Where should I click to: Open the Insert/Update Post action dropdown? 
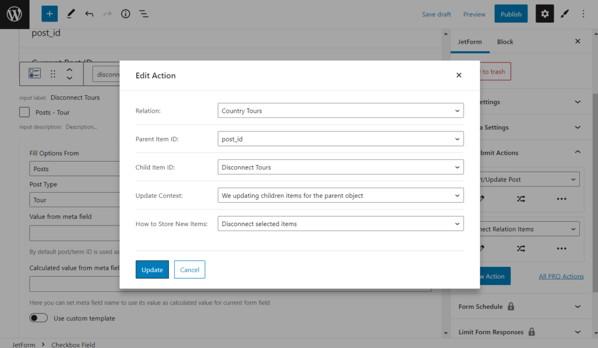tap(529, 179)
